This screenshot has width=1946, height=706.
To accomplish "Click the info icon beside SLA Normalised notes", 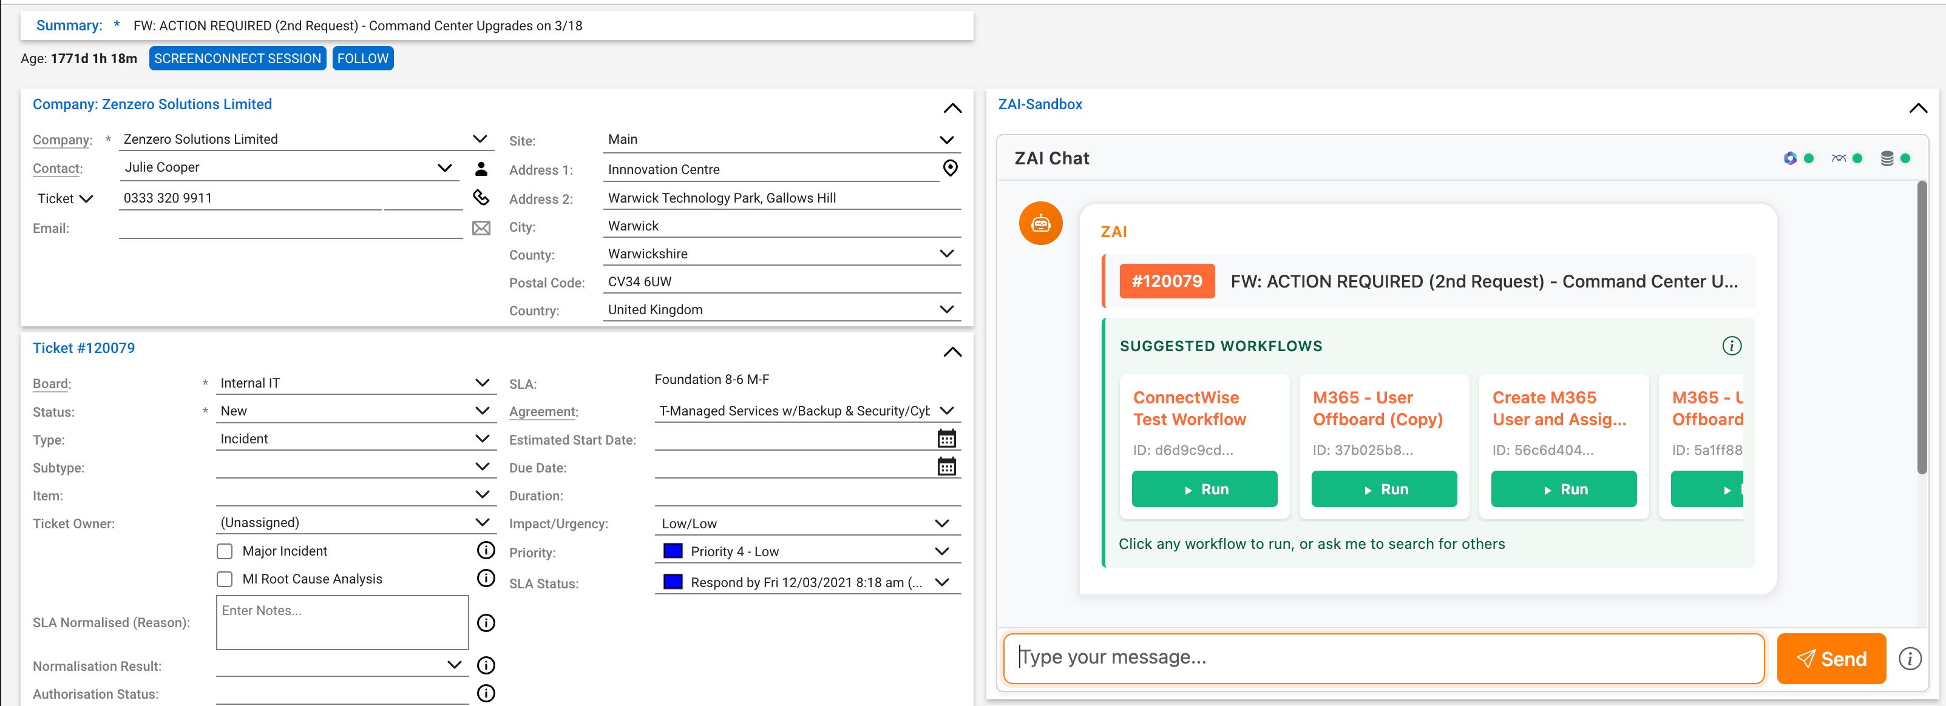I will coord(487,623).
